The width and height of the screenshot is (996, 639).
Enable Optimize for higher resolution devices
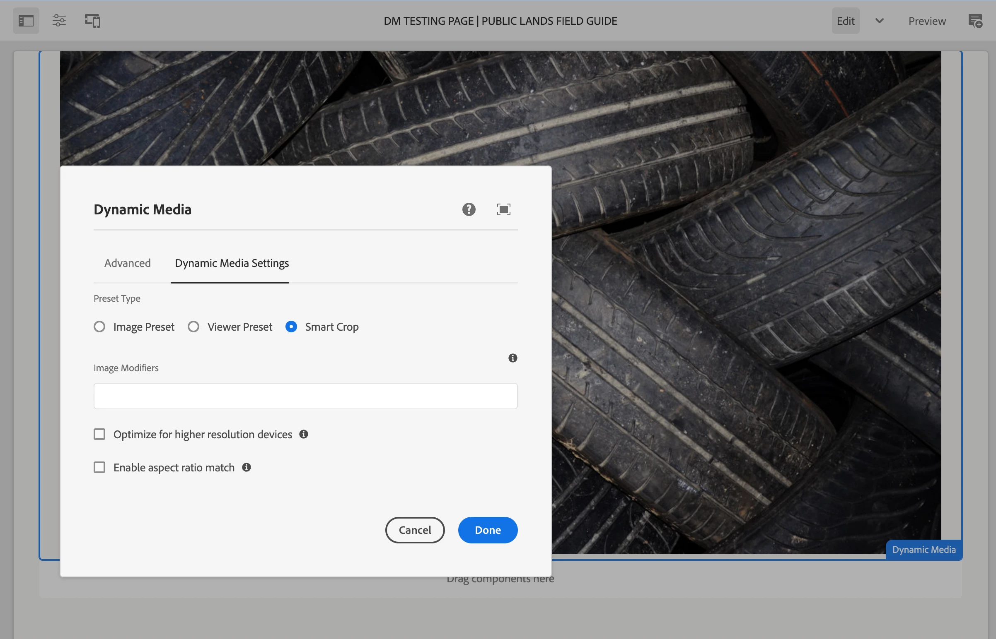100,434
